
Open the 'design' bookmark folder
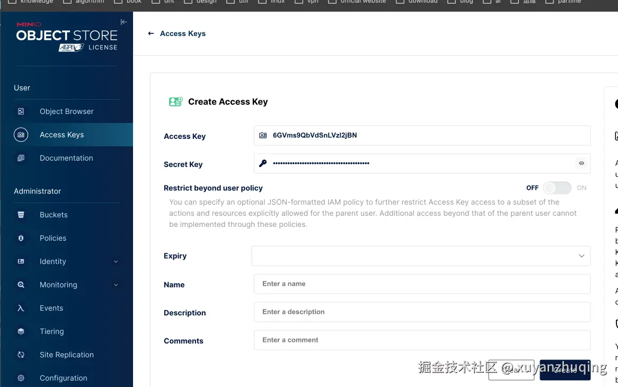coord(201,2)
